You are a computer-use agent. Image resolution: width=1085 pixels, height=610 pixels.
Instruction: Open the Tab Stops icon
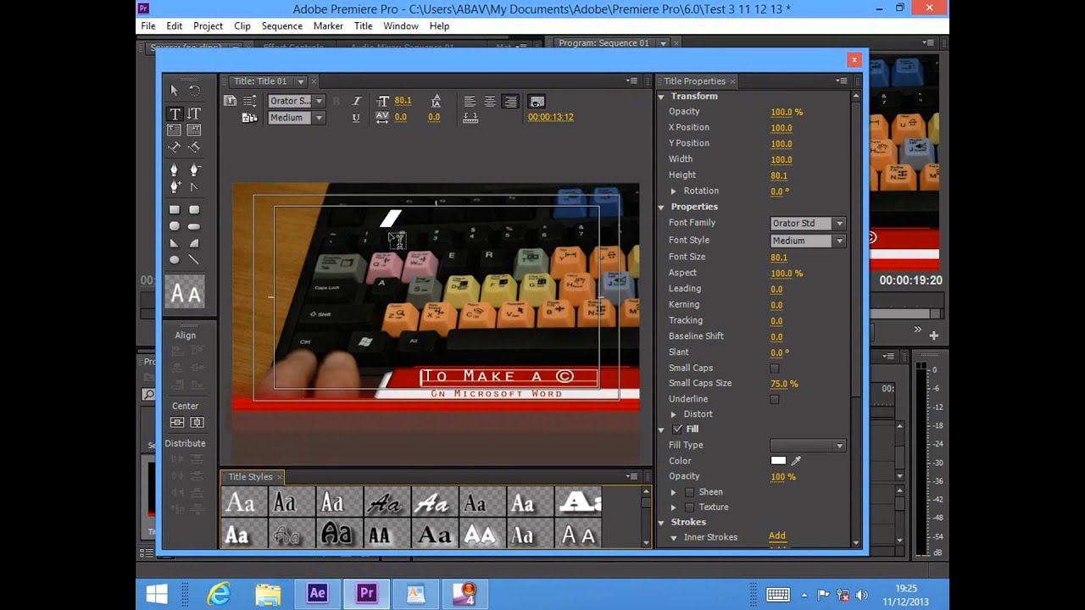470,118
